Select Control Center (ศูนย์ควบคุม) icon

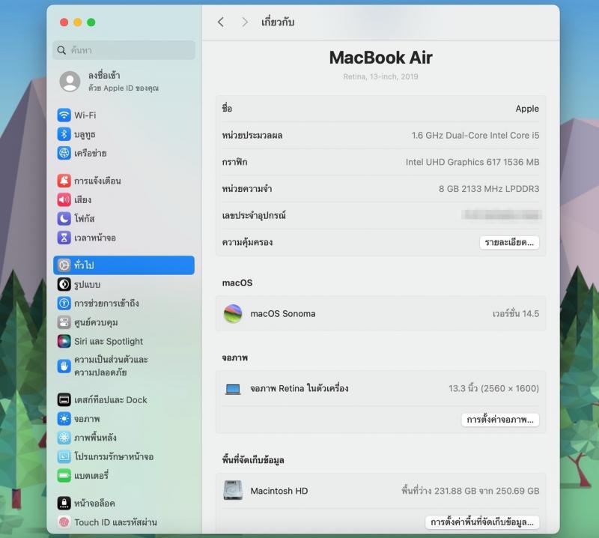click(x=64, y=322)
